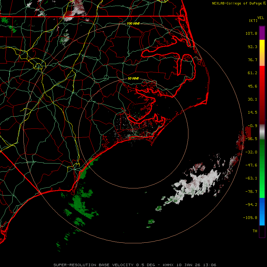Select the 76.7 legend value
This screenshot has width=267, height=267.
click(252, 60)
